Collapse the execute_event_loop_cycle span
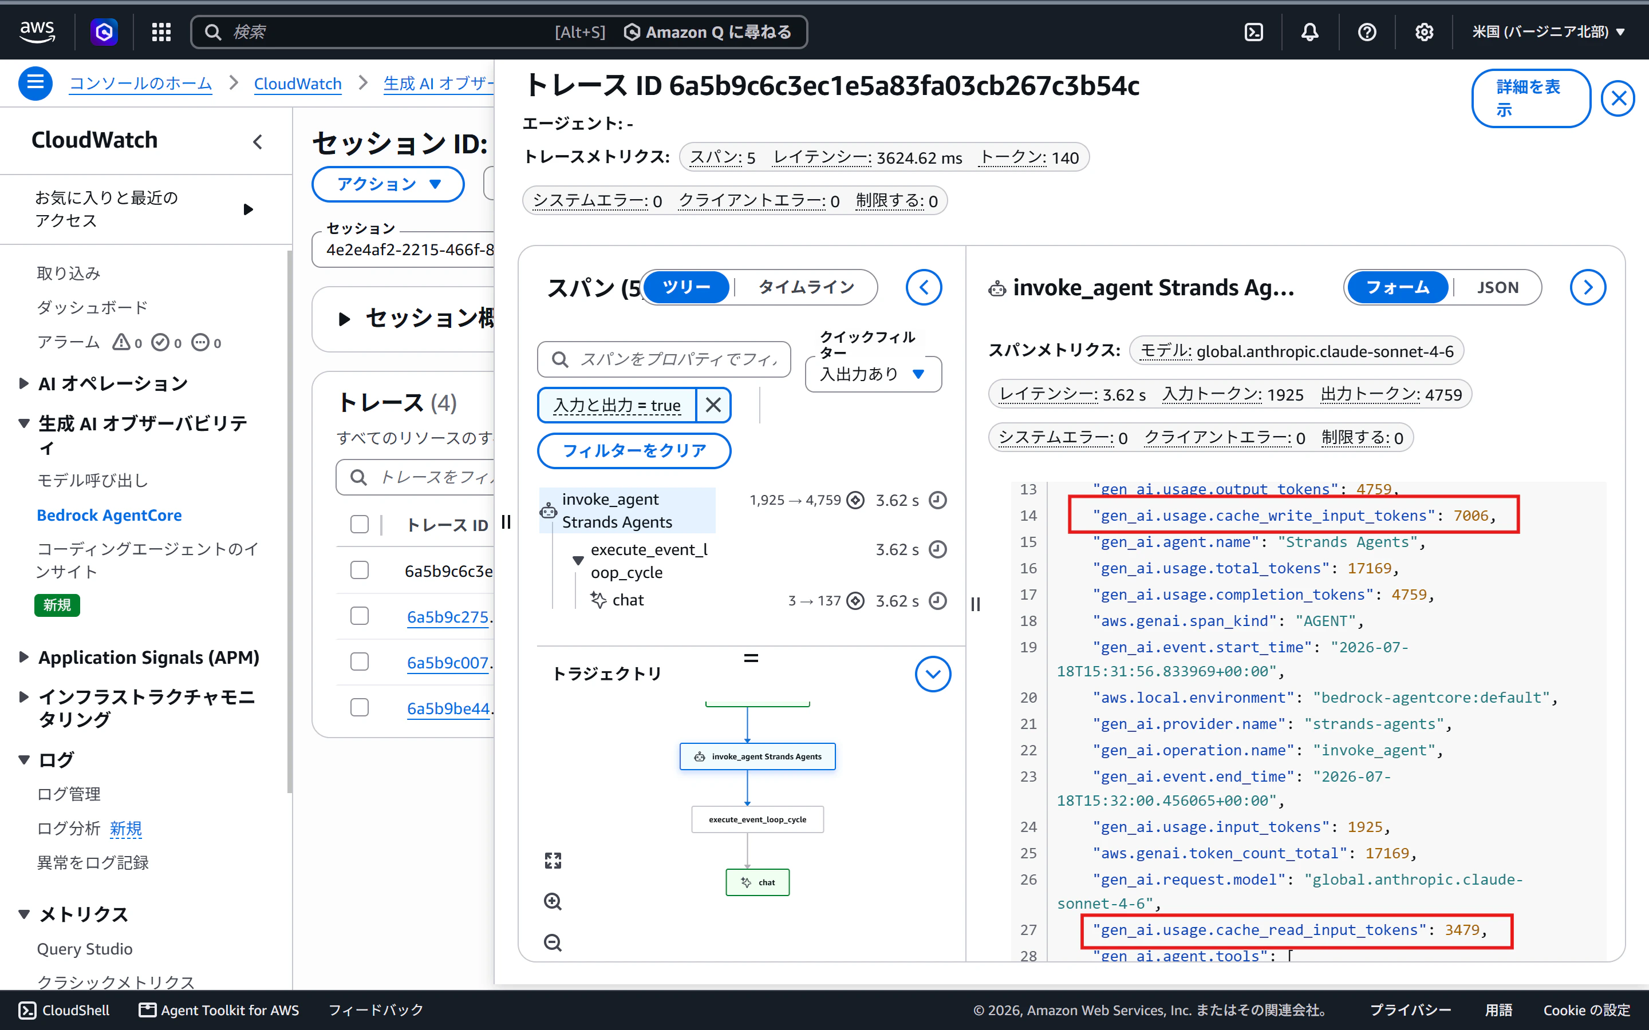This screenshot has width=1649, height=1030. [x=578, y=561]
